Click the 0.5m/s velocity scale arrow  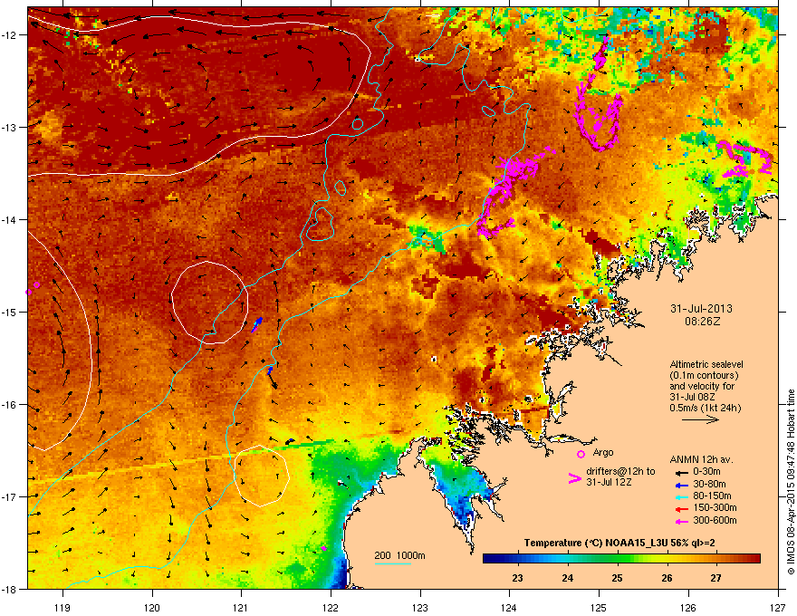[700, 419]
